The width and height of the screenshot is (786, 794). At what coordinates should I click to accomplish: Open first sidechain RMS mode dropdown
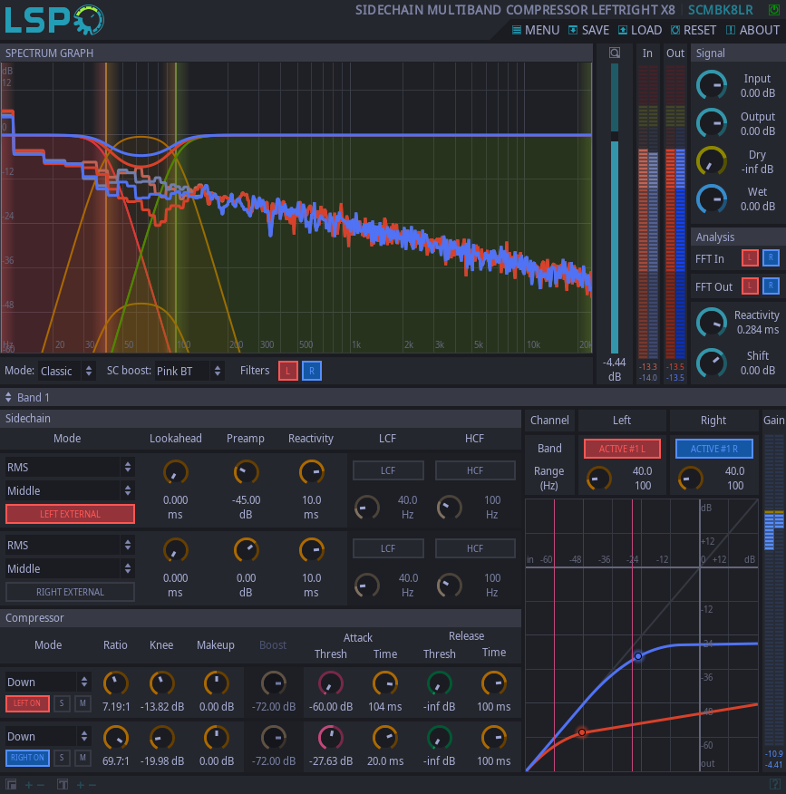coord(70,467)
